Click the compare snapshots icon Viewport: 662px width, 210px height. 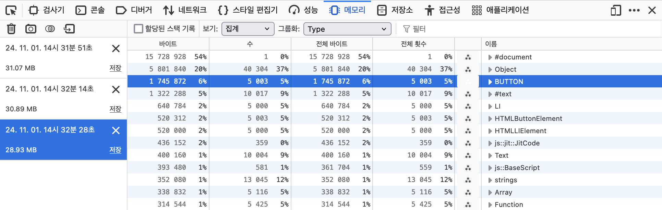[x=50, y=29]
